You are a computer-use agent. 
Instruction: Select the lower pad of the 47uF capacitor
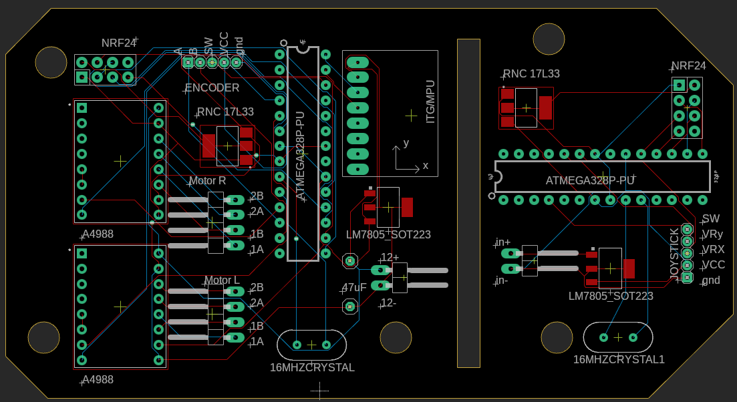tap(349, 307)
